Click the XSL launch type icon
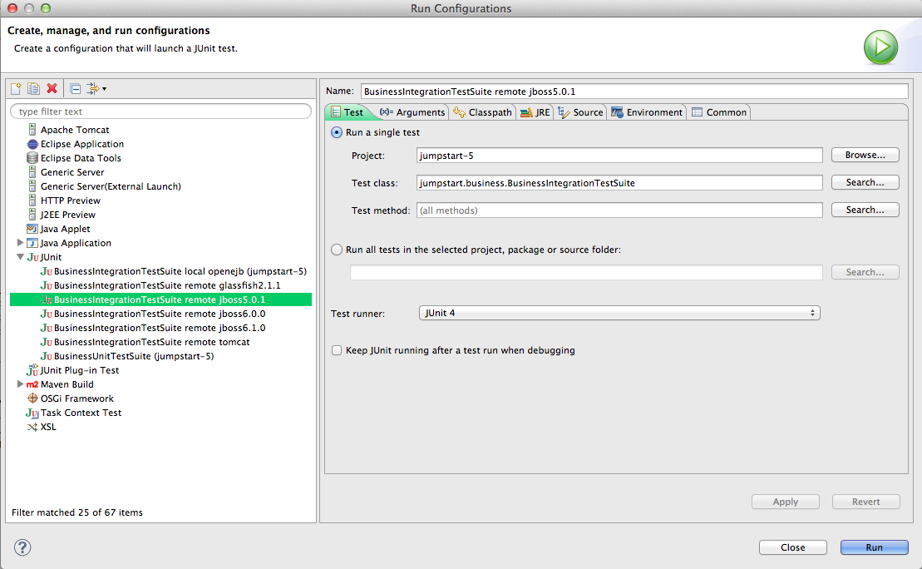Image resolution: width=922 pixels, height=569 pixels. coord(32,427)
